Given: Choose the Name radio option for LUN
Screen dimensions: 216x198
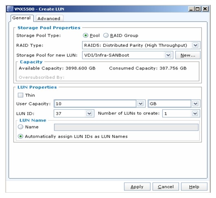Looking at the screenshot, I should tap(20, 127).
